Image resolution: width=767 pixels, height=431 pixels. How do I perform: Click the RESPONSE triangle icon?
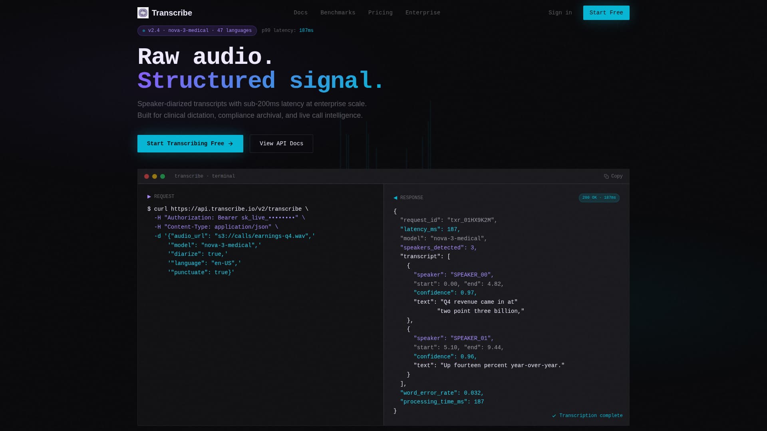tap(395, 198)
